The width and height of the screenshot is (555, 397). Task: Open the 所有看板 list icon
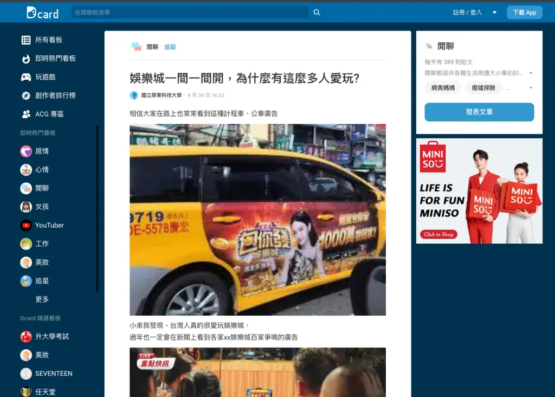pos(26,40)
